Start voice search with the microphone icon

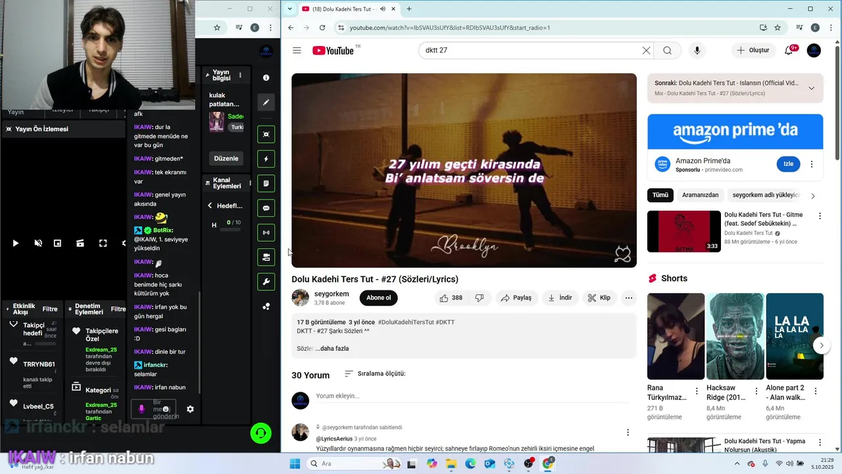click(697, 51)
